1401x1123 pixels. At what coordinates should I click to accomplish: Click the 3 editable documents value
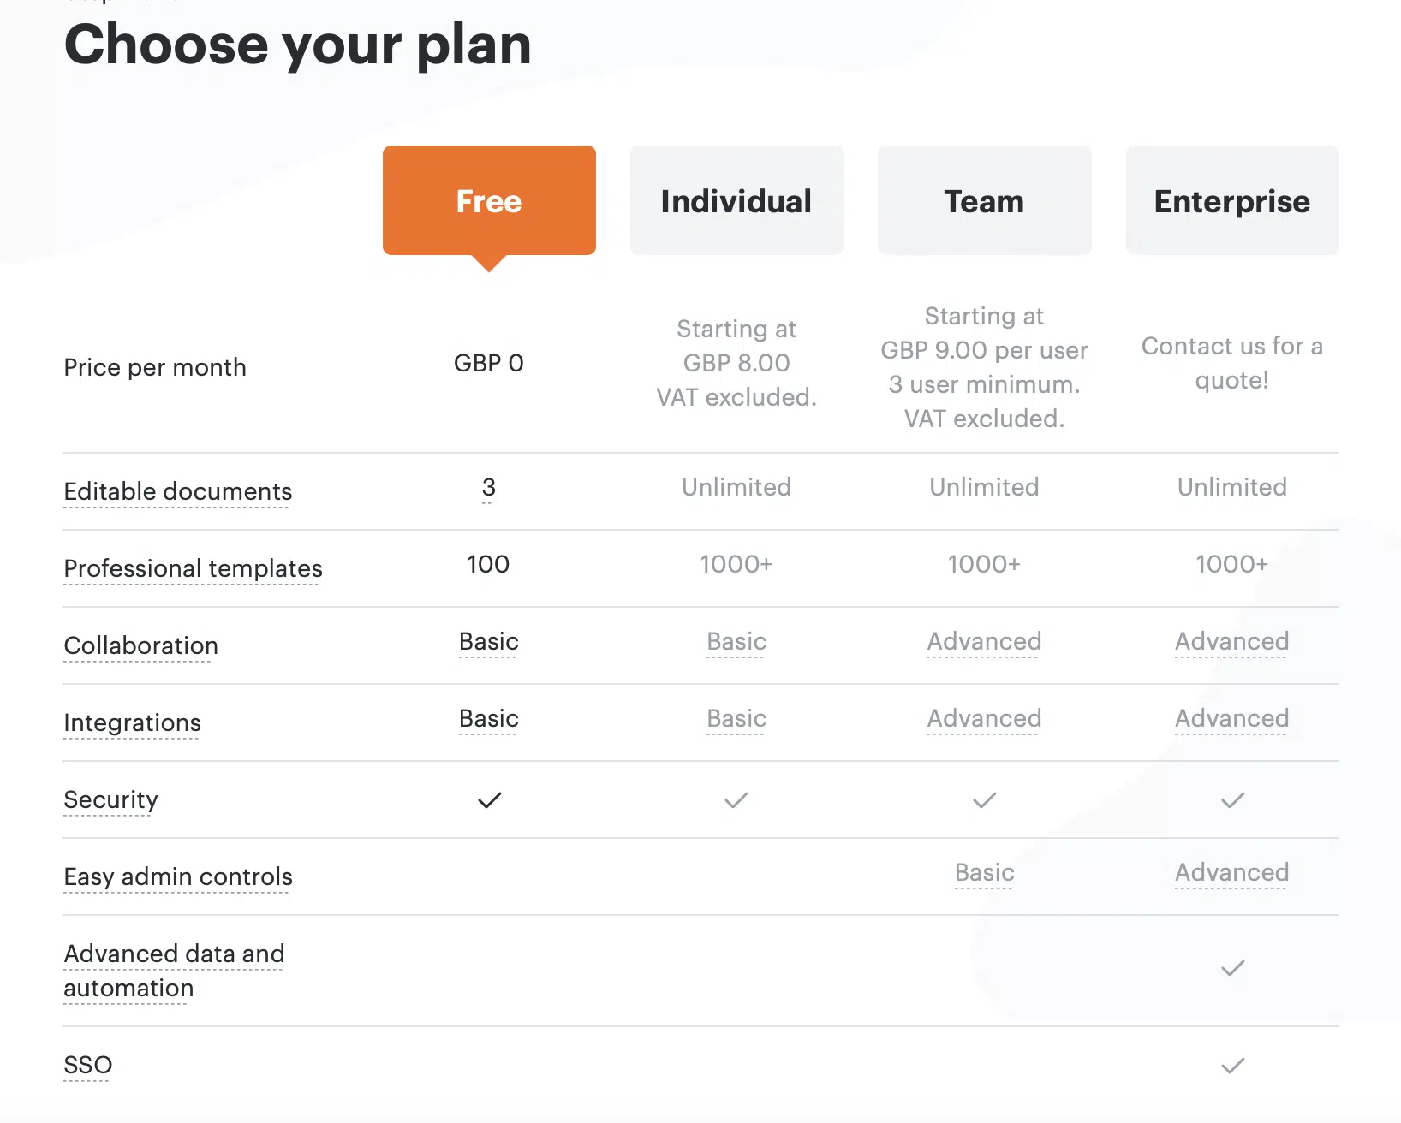(x=489, y=487)
